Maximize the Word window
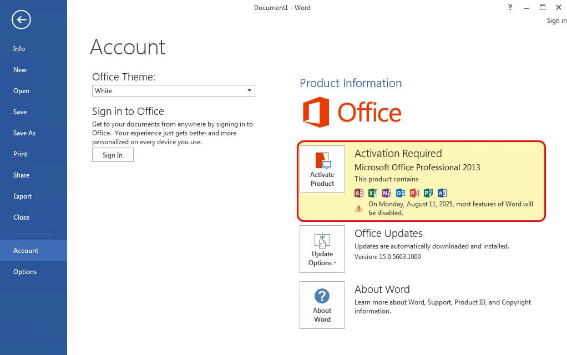 (x=543, y=7)
